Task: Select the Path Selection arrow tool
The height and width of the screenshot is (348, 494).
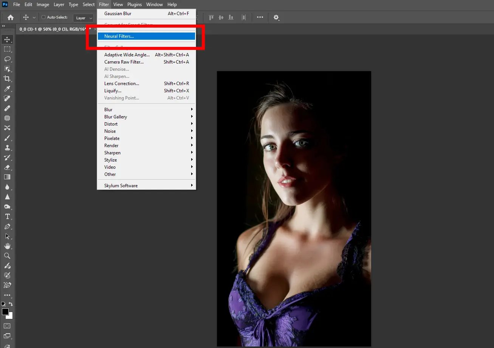Action: pyautogui.click(x=7, y=236)
